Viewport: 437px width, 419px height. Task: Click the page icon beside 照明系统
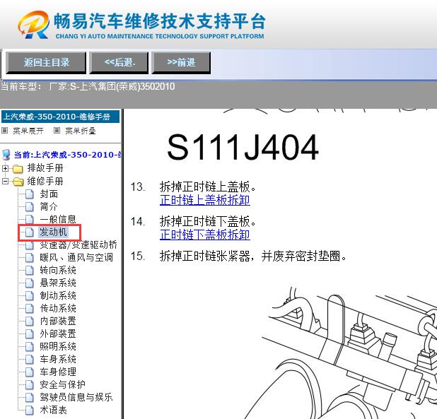(x=30, y=347)
